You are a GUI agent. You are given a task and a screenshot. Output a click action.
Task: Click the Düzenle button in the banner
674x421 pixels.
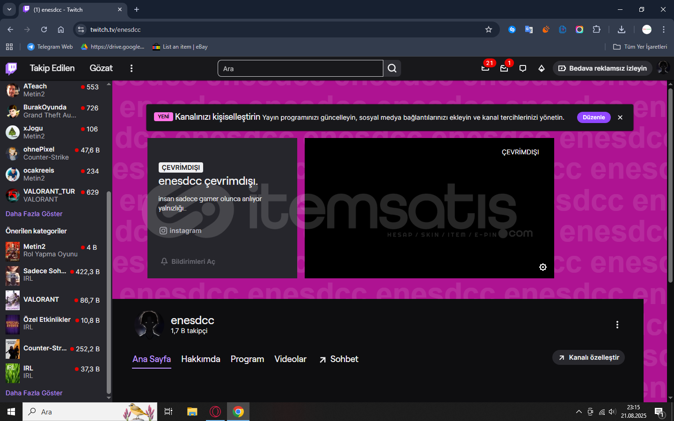tap(594, 117)
